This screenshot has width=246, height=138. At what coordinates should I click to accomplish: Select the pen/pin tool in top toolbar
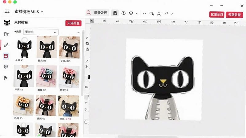click(166, 13)
